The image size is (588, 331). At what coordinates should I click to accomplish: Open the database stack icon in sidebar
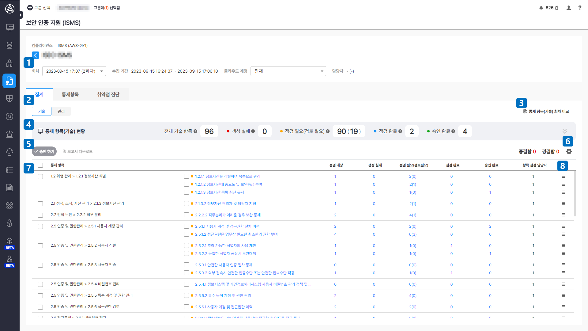pos(9,45)
